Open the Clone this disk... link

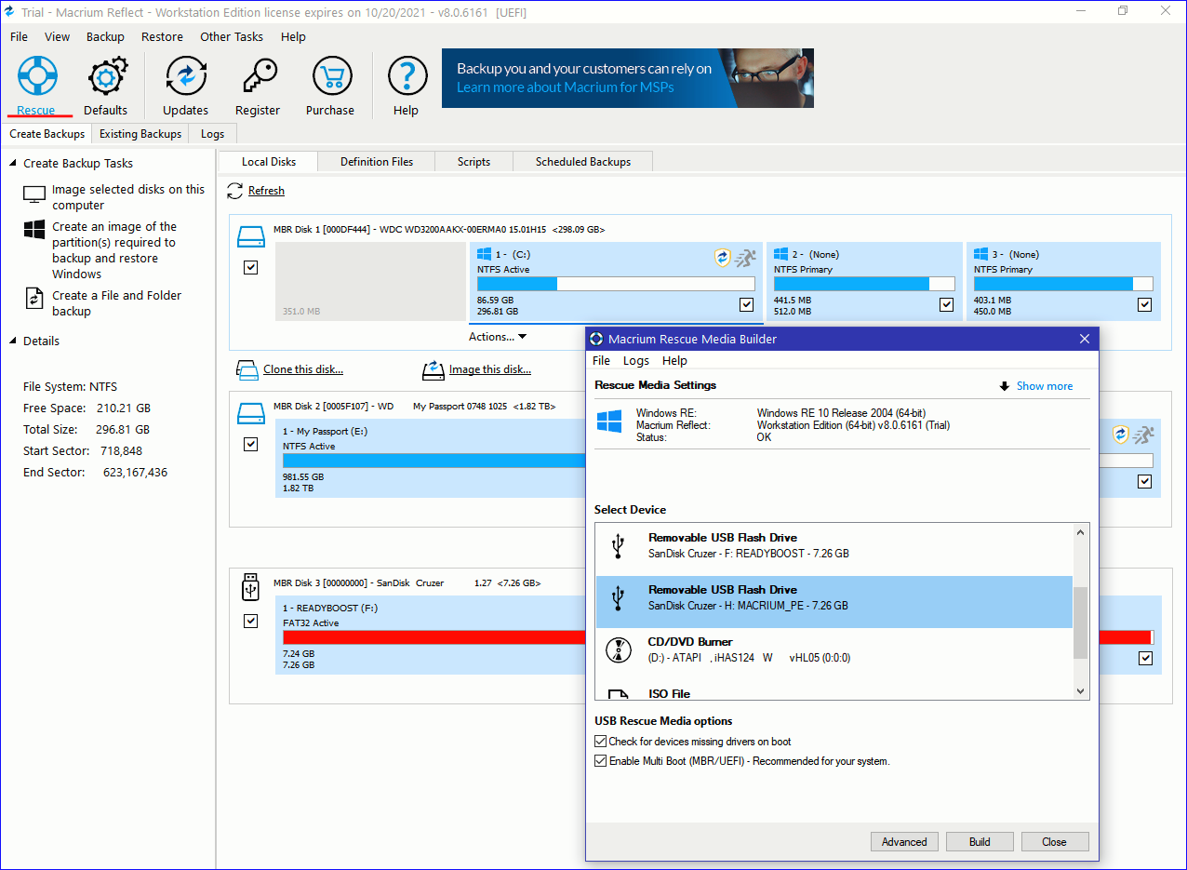[303, 369]
